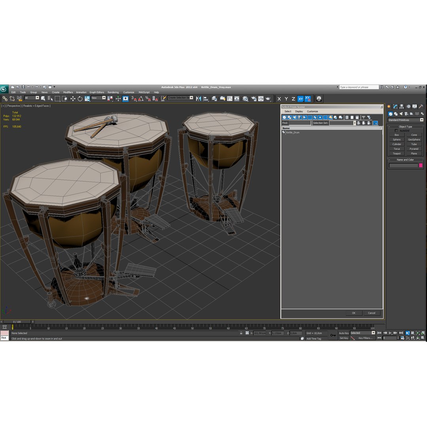The height and width of the screenshot is (427, 427).
Task: Click the 3ds Max application logo button
Action: 4,89
